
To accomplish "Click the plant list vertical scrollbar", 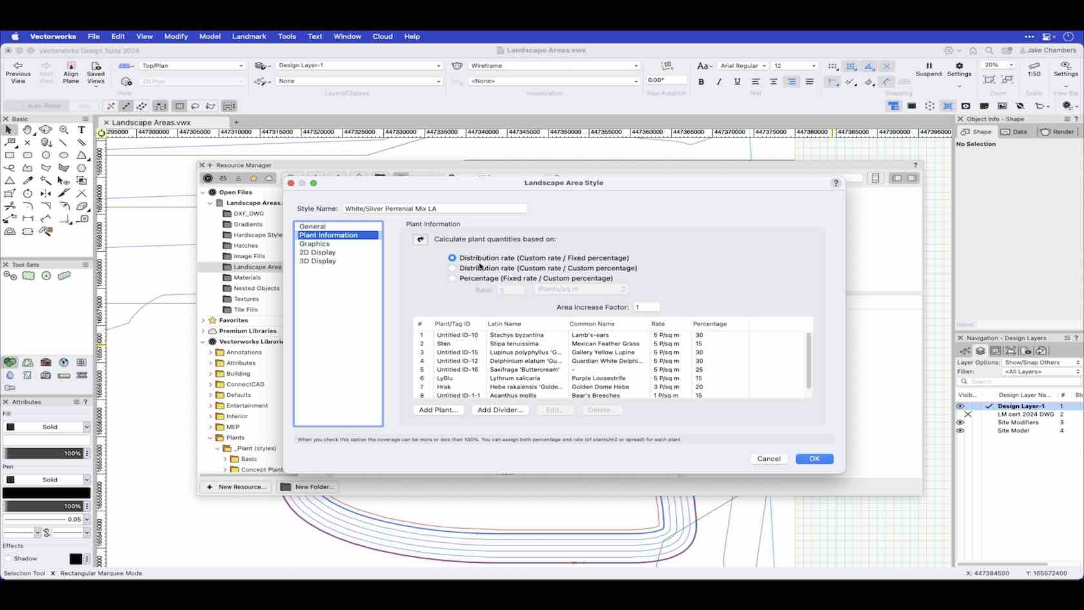I will pos(808,360).
